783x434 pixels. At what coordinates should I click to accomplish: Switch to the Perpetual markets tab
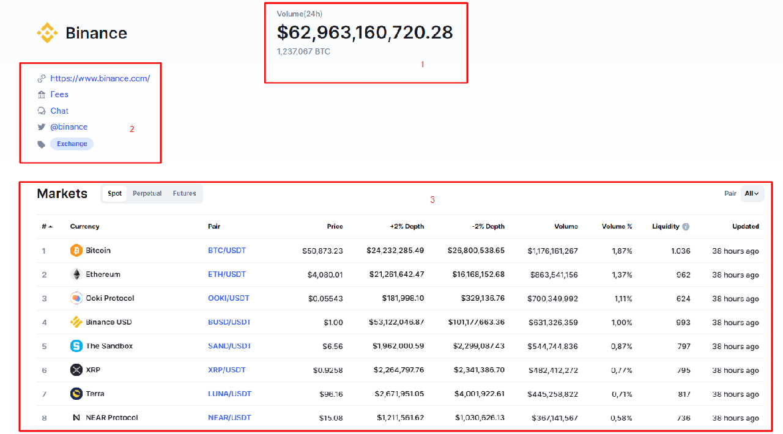[x=147, y=193]
